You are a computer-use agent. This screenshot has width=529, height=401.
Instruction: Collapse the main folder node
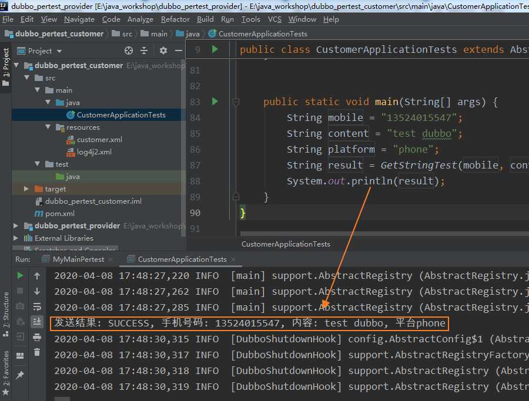[38, 90]
